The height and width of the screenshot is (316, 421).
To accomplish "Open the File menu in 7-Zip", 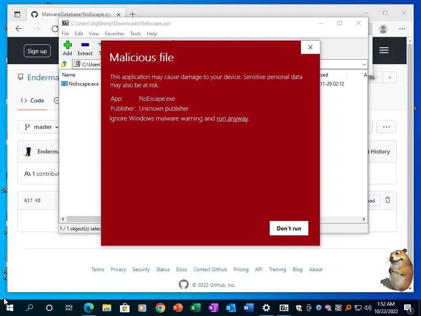I will [65, 34].
